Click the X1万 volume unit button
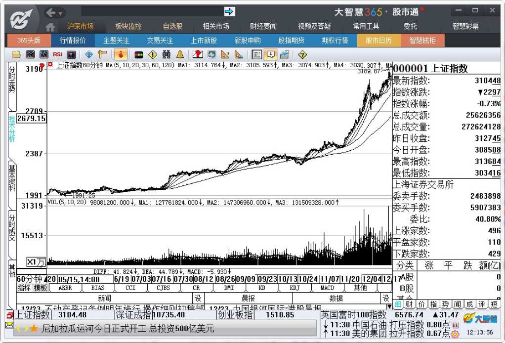 tap(36, 262)
